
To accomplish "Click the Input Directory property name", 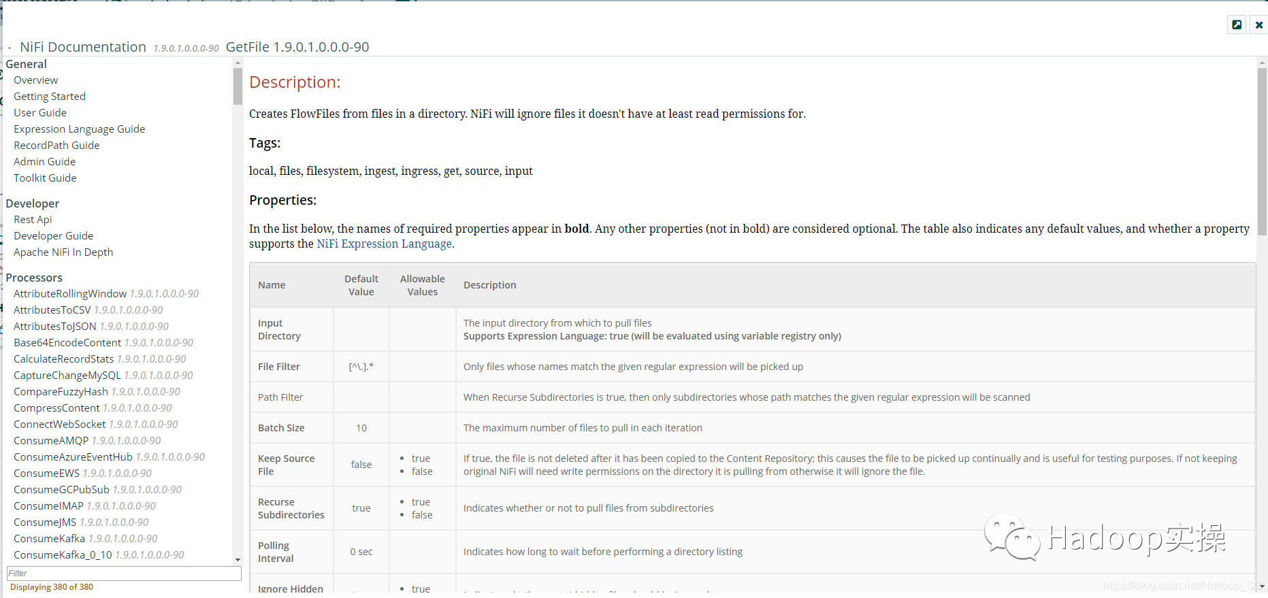I will tap(279, 329).
